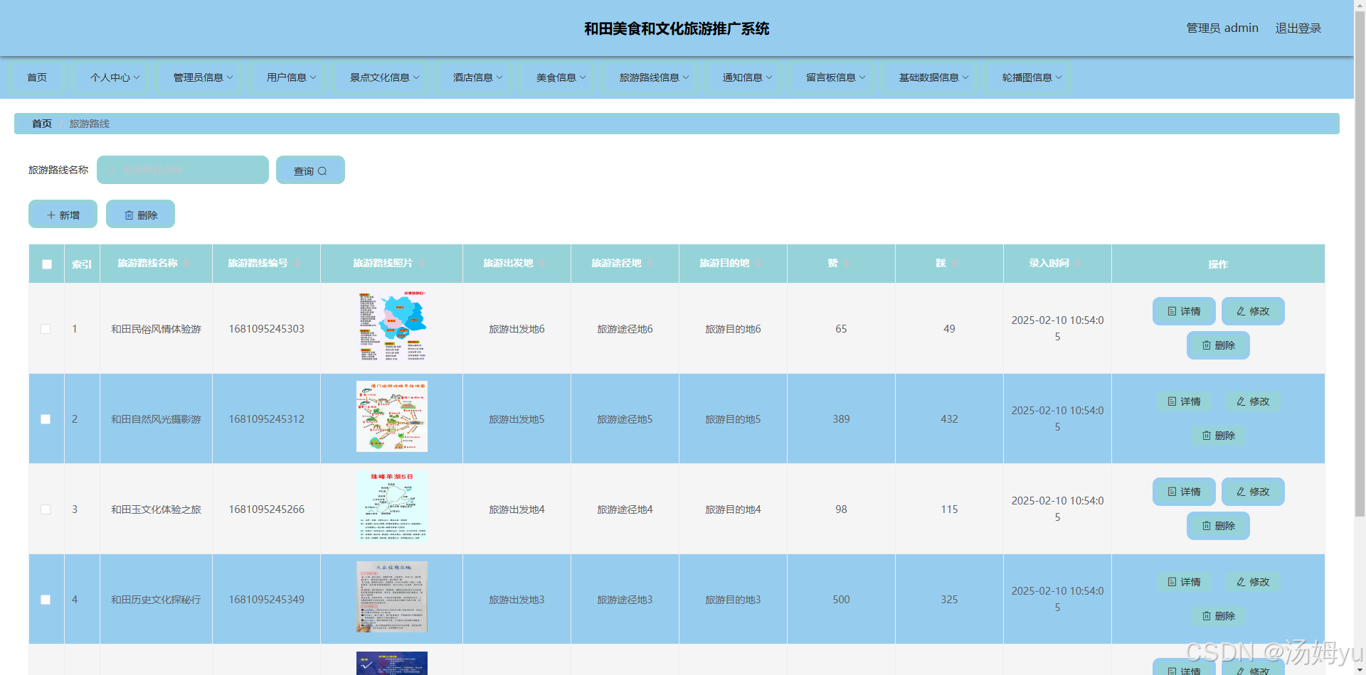Select the checkbox for row 和田民俗风情体验游
Viewport: 1366px width, 675px height.
pos(46,329)
